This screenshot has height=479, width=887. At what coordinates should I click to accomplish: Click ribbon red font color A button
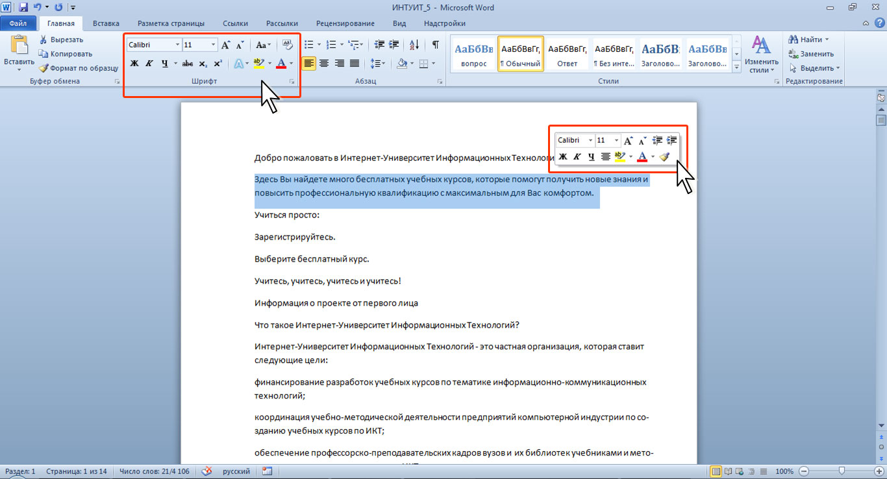281,64
